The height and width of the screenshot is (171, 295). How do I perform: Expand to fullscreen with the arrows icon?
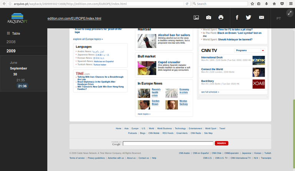(290, 13)
